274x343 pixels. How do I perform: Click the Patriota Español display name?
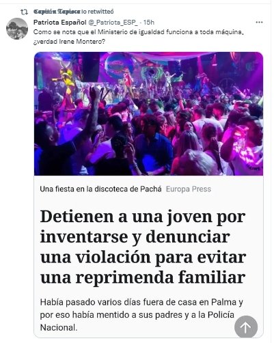pos(60,23)
